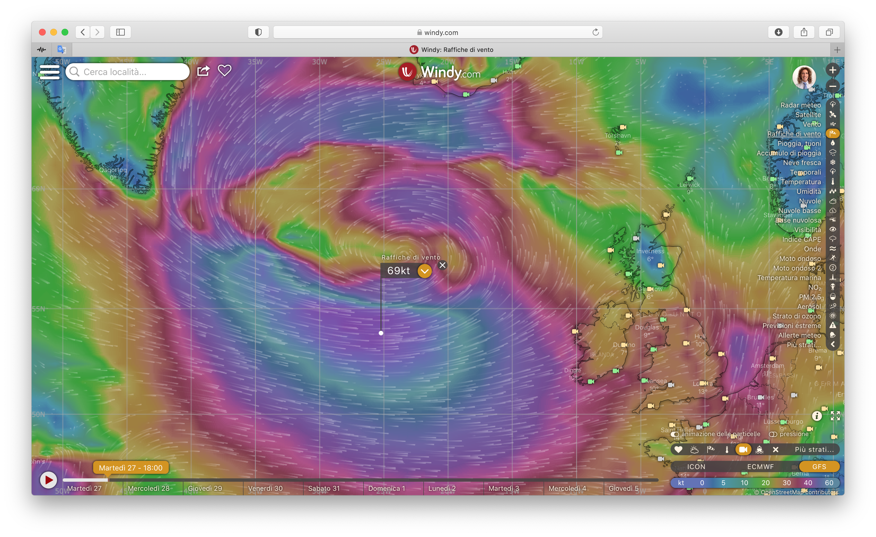Click the Torshavn webcam marker
Viewport: 876px width, 537px height.
click(623, 127)
